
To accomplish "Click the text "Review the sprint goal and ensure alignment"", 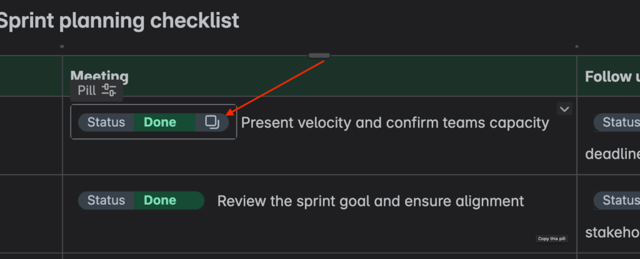I will (371, 200).
